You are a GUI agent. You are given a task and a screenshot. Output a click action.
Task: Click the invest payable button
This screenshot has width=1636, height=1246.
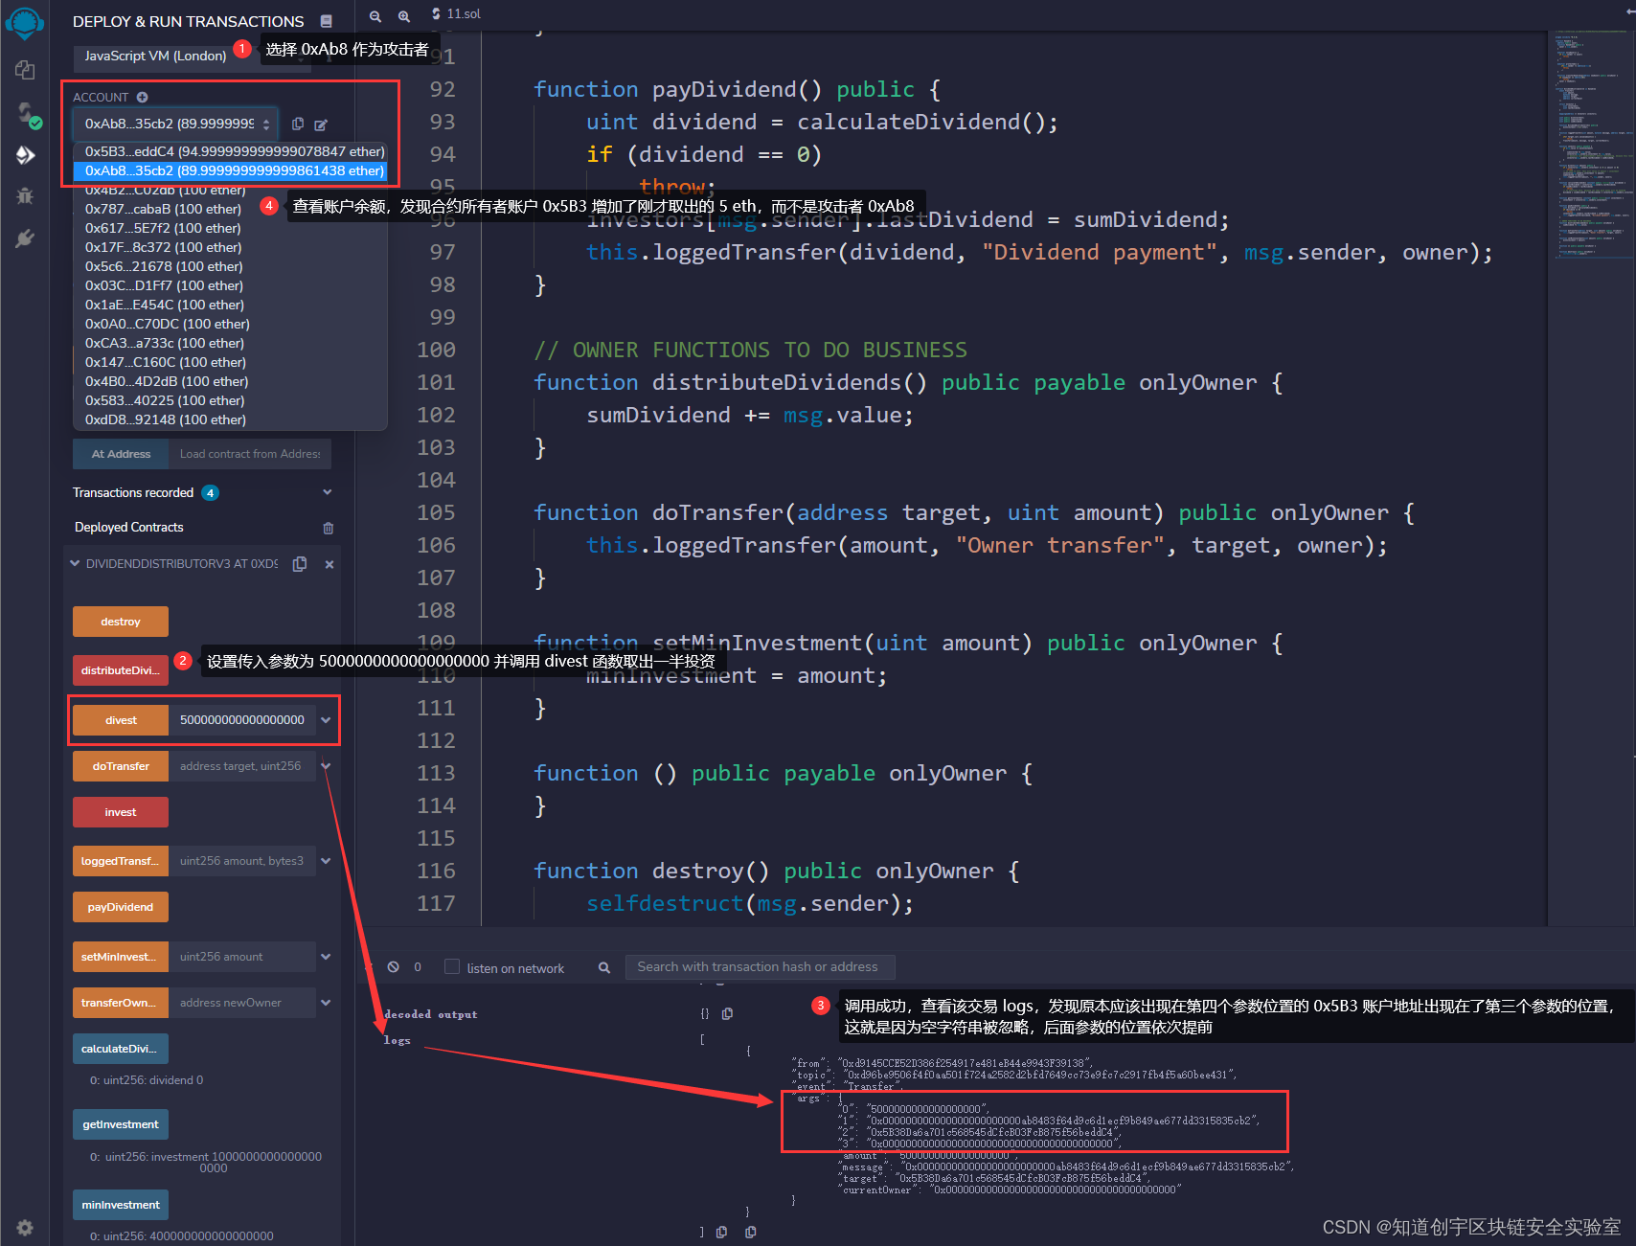121,812
